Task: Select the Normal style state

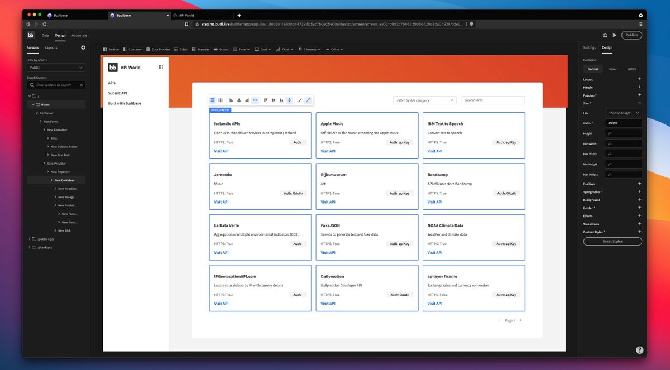Action: (593, 69)
